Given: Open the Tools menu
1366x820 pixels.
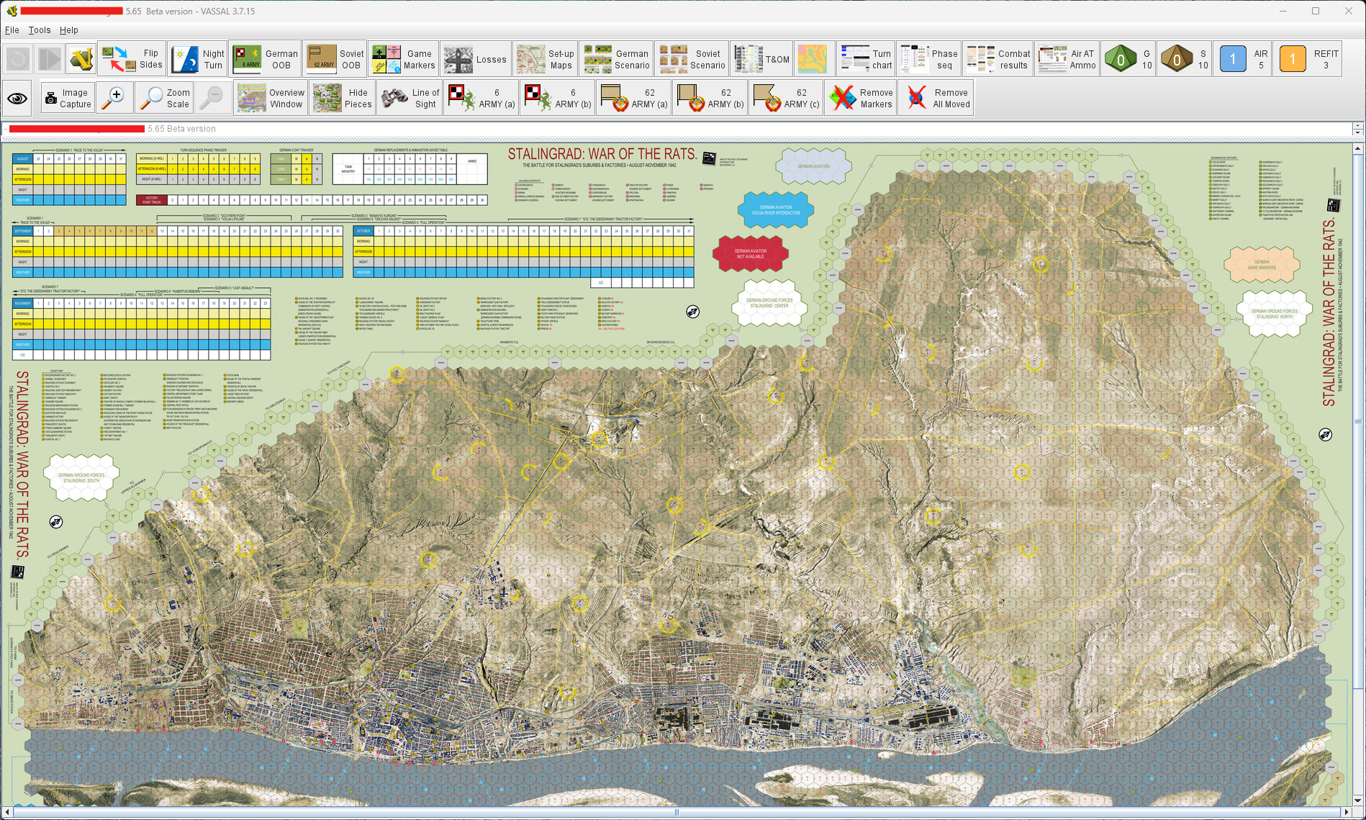Looking at the screenshot, I should point(40,30).
